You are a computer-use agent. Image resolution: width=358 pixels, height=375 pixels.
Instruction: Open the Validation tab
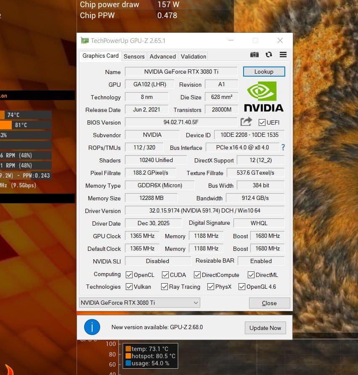coord(193,56)
